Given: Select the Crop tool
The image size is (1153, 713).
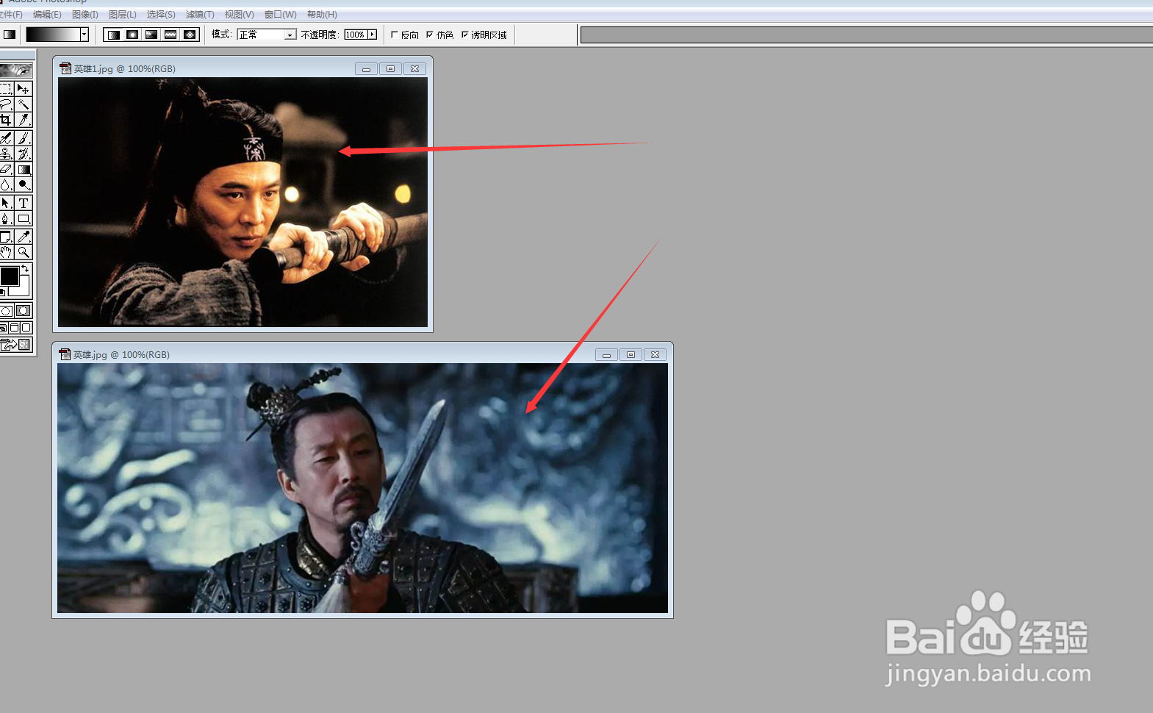Looking at the screenshot, I should click(x=6, y=120).
